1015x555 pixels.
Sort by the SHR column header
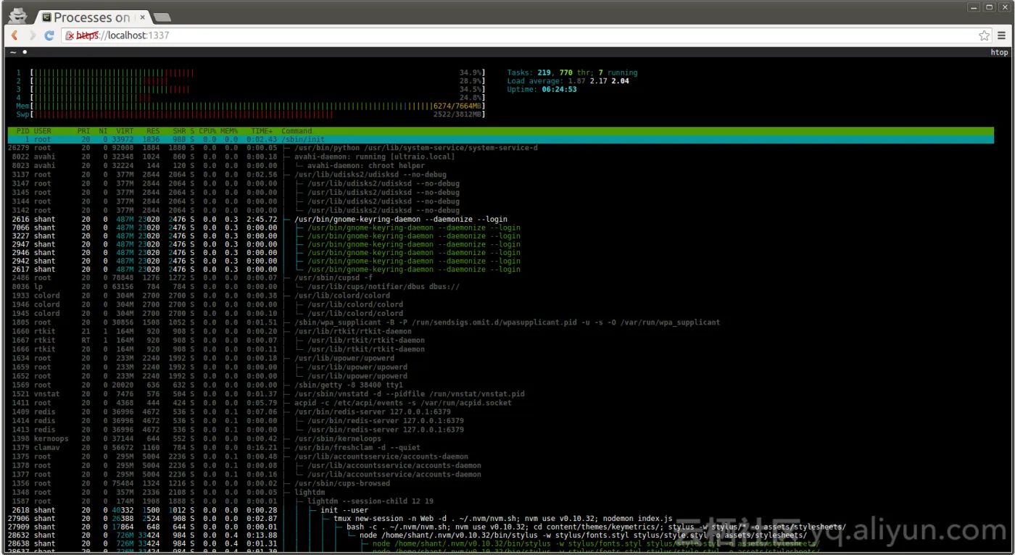pos(179,131)
